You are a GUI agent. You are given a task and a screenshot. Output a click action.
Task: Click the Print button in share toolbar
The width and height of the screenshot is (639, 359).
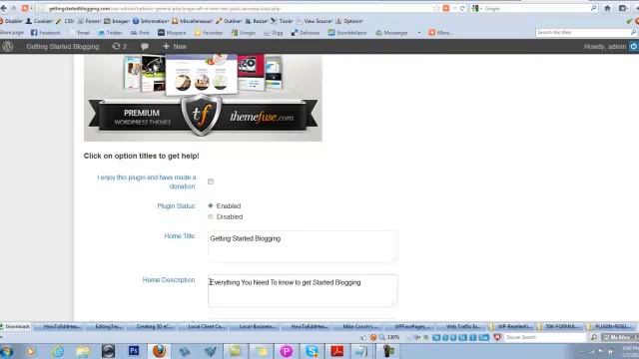pos(140,33)
